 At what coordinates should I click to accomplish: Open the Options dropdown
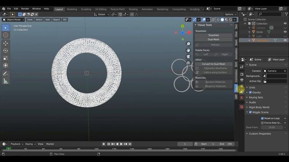pyautogui.click(x=230, y=14)
